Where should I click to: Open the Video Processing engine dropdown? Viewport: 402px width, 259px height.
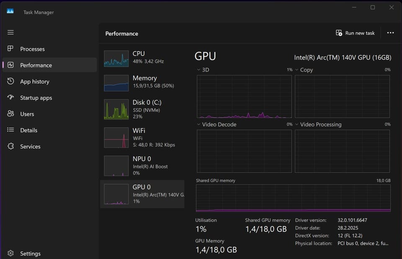click(x=297, y=125)
